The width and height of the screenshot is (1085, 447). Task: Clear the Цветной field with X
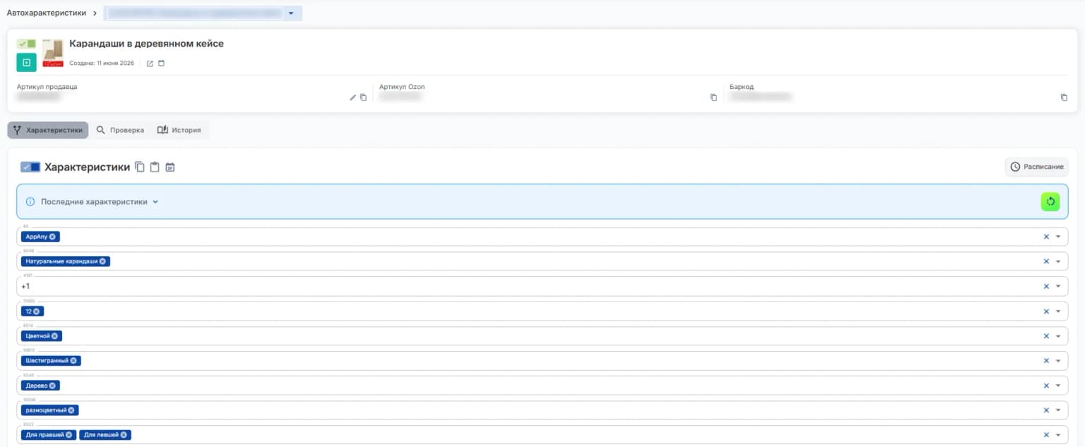tap(1046, 336)
